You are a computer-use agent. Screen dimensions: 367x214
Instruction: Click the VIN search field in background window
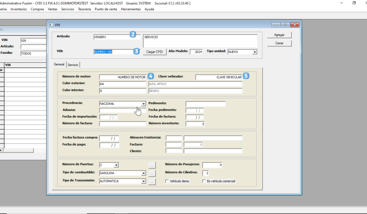[x=33, y=41]
